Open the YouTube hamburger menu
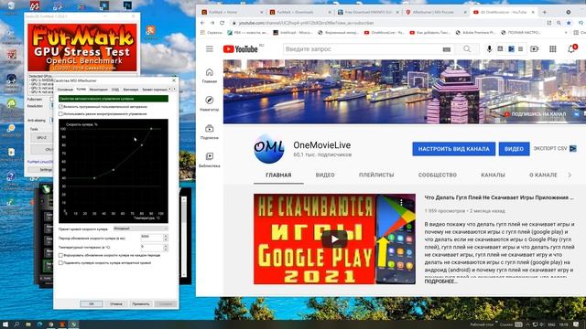Viewport: 586px width, 329px height. (210, 48)
